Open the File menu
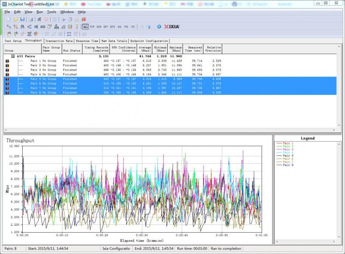Screen dimensions: 345x254 [x=7, y=12]
